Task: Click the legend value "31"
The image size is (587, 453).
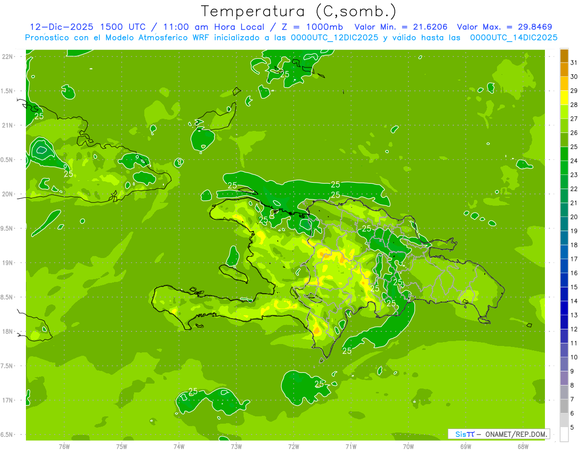Action: coord(574,63)
